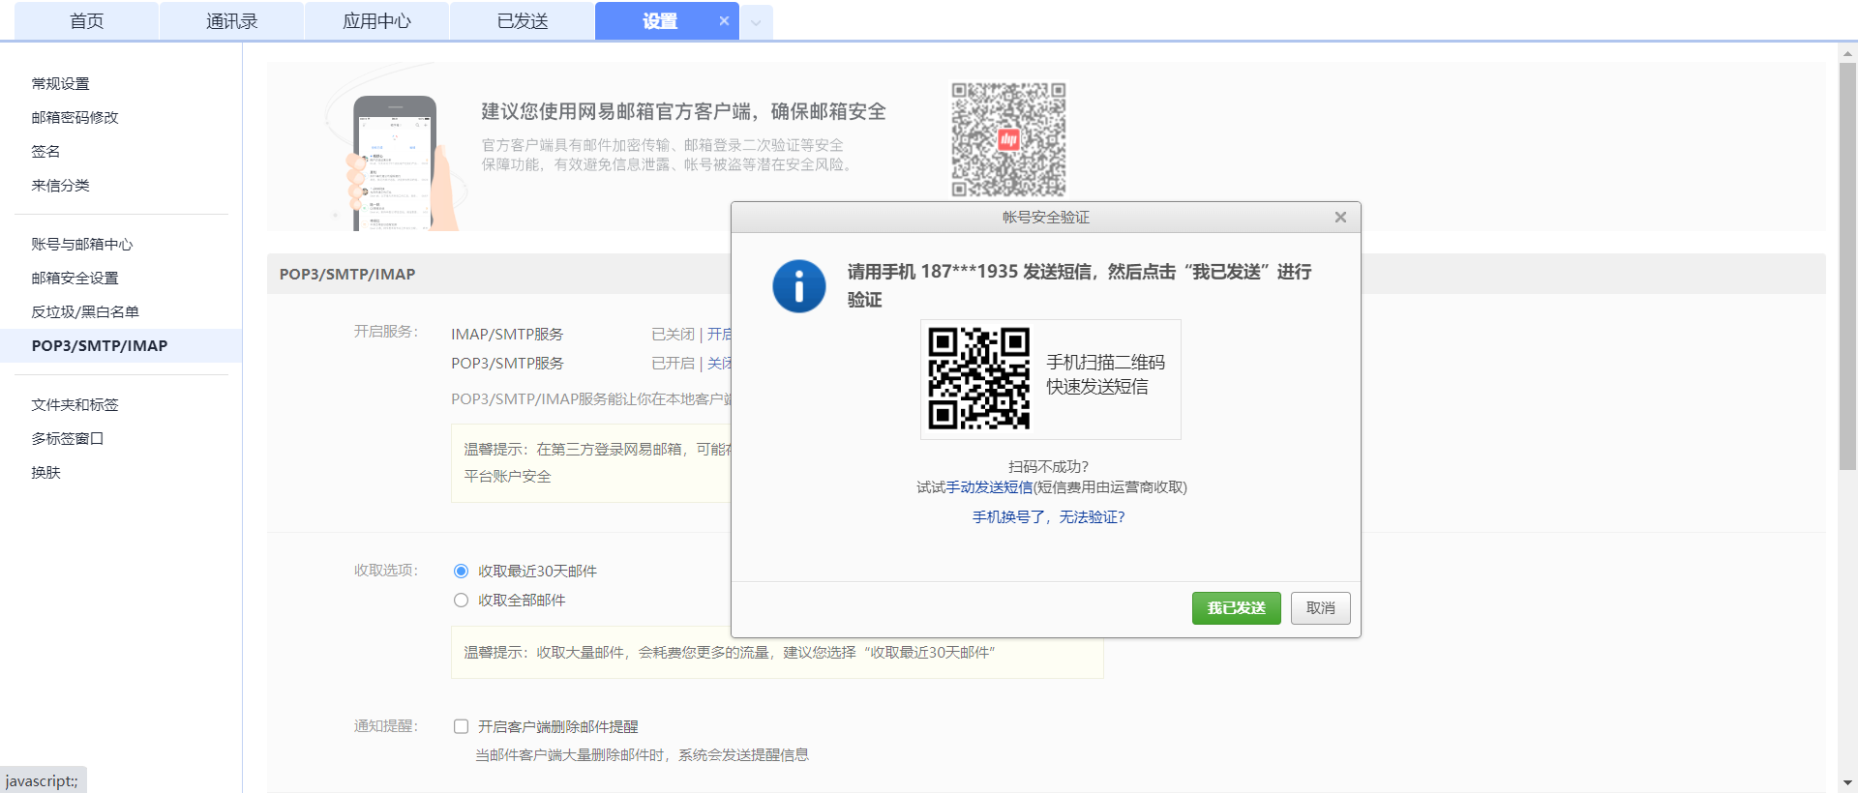Screen dimensions: 1858x793
Task: Open 常规设置 in the sidebar
Action: [x=60, y=83]
